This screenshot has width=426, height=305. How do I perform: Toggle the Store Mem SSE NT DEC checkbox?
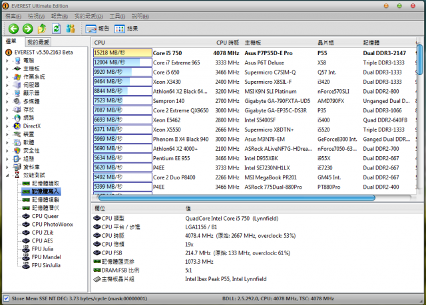click(x=6, y=298)
